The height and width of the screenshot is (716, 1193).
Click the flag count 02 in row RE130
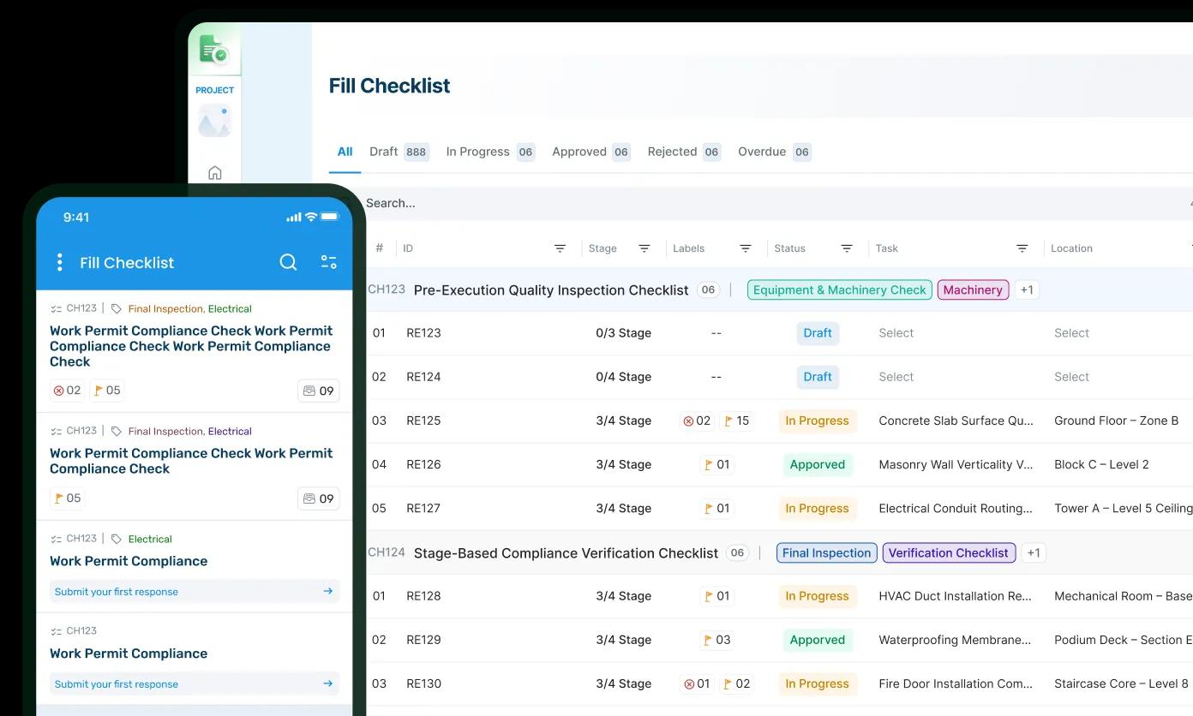736,683
